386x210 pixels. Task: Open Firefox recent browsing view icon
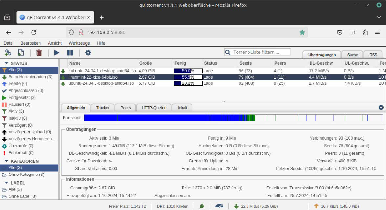(7, 17)
